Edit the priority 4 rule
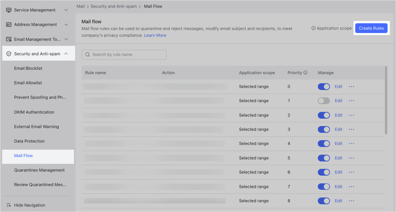The height and width of the screenshot is (212, 396). click(x=338, y=143)
